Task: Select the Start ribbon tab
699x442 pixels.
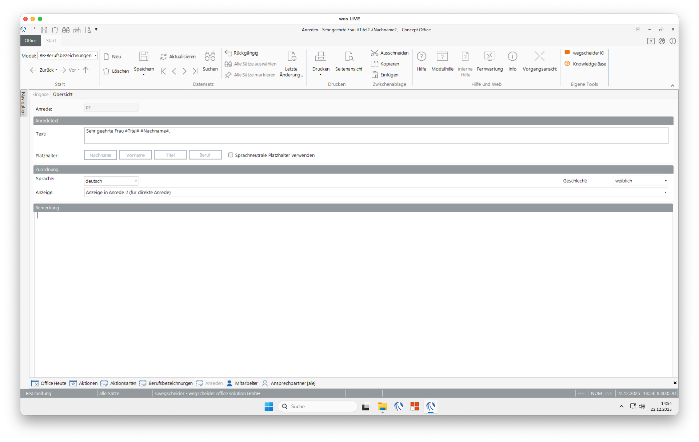Action: (51, 41)
